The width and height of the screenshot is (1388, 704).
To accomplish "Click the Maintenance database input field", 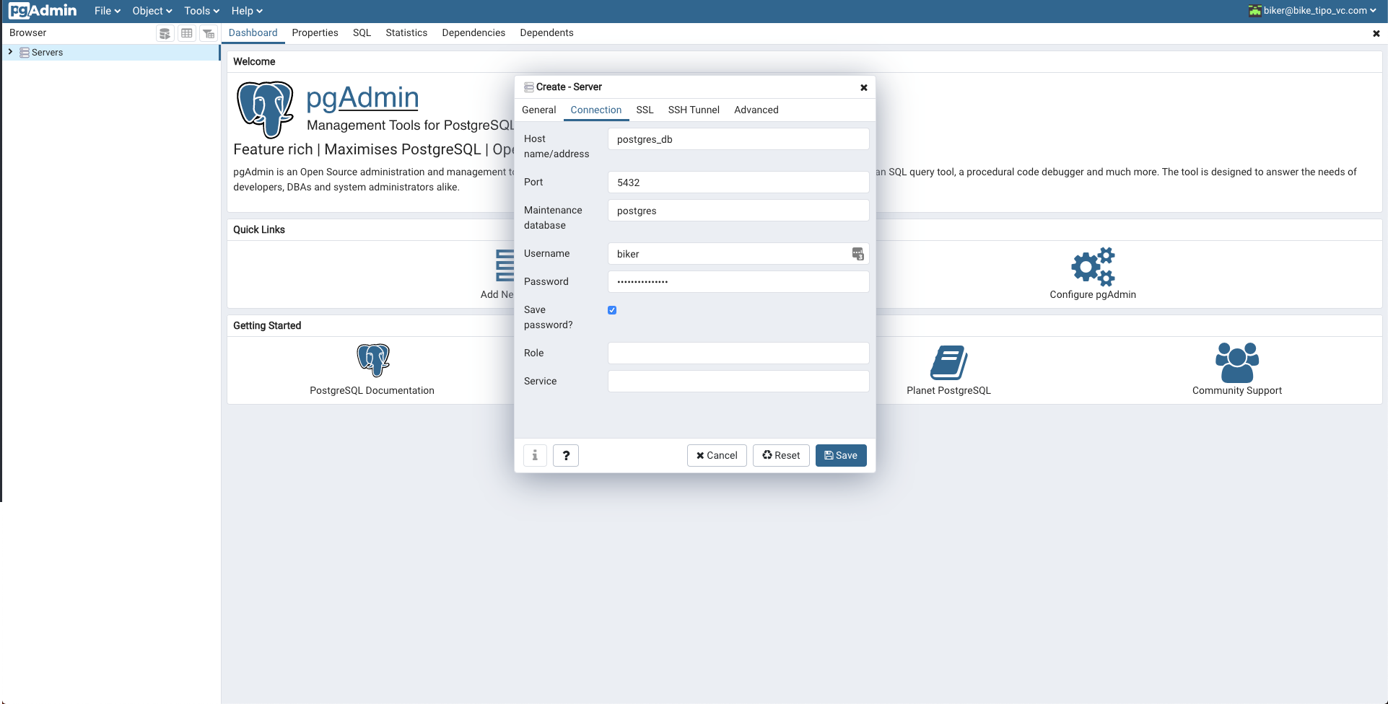I will pyautogui.click(x=738, y=211).
